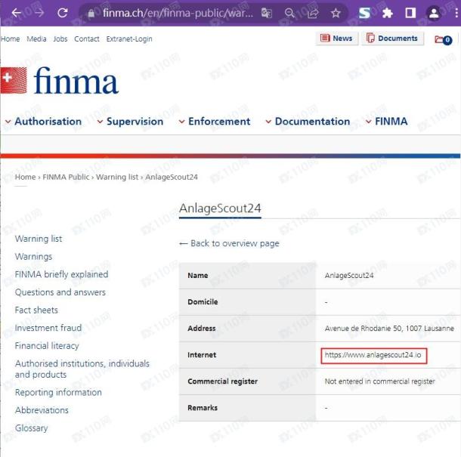The image size is (461, 457).
Task: Expand the Enforcement dropdown menu
Action: pyautogui.click(x=215, y=122)
